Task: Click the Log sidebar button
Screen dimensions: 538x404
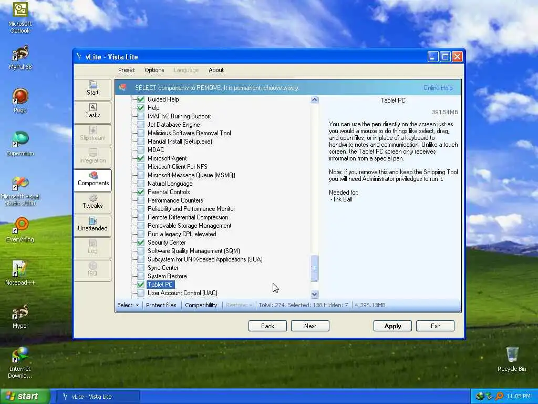Action: point(92,247)
